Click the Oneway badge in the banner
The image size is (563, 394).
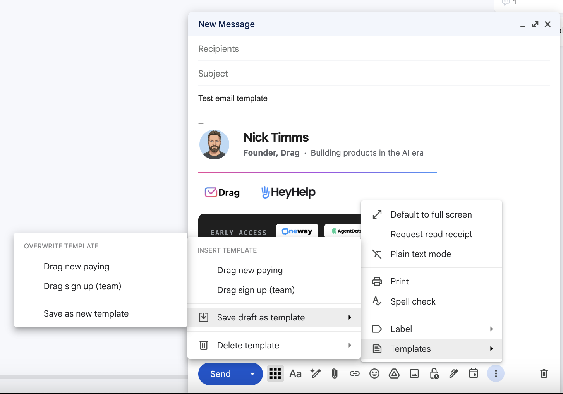(297, 231)
